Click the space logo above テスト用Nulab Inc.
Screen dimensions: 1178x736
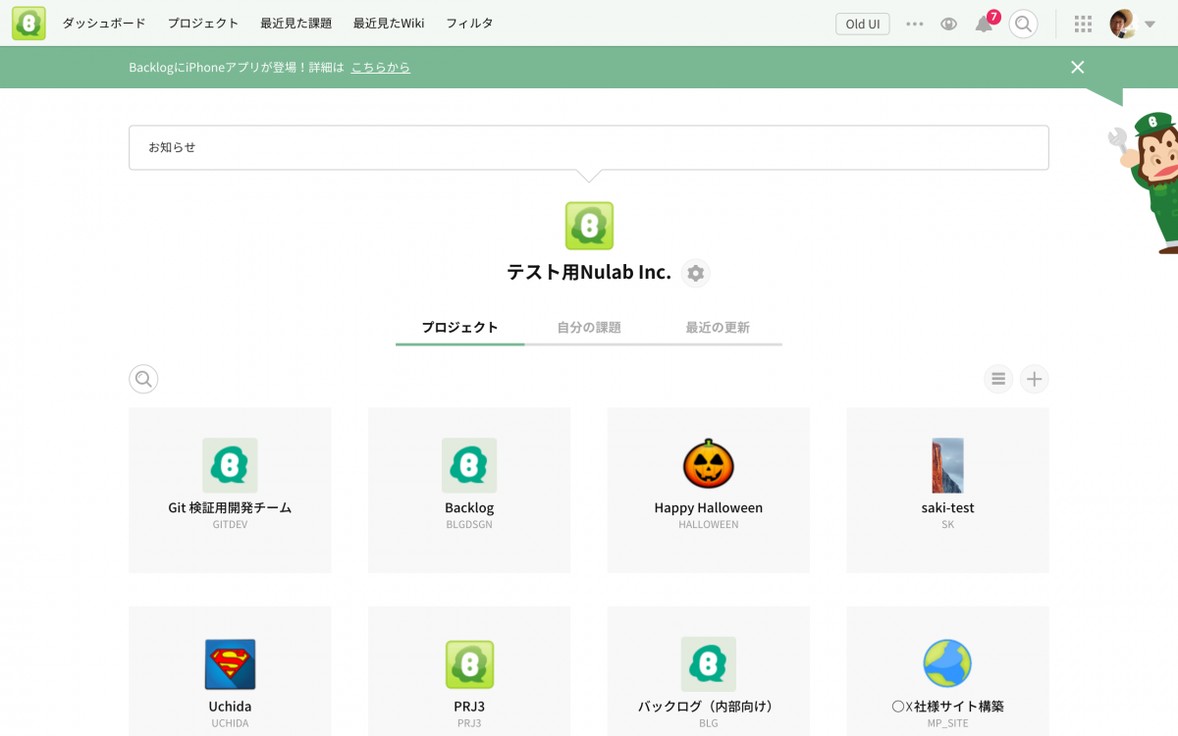pyautogui.click(x=589, y=226)
